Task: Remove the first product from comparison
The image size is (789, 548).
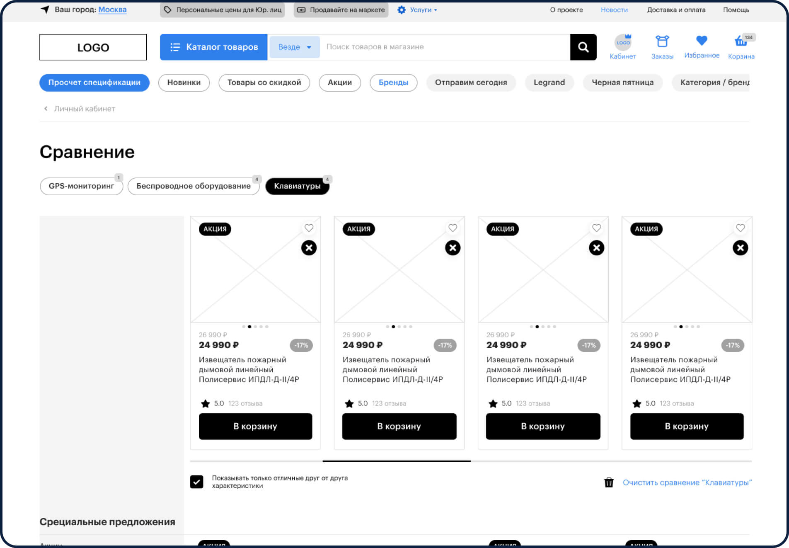Action: click(x=309, y=248)
